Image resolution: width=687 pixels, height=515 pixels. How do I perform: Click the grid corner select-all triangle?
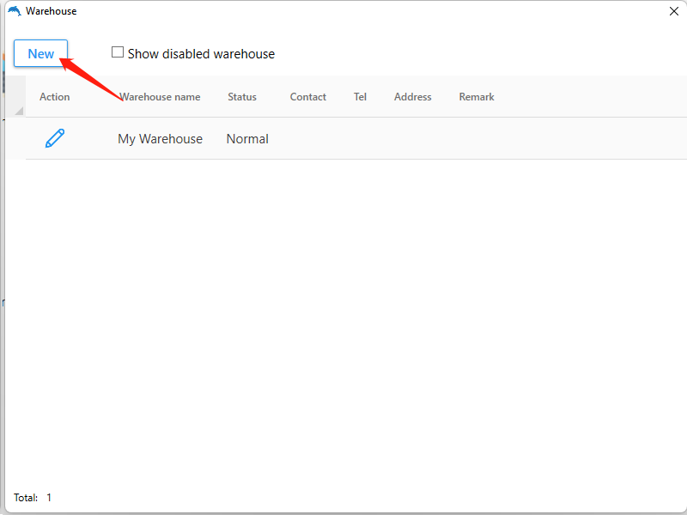click(x=19, y=111)
